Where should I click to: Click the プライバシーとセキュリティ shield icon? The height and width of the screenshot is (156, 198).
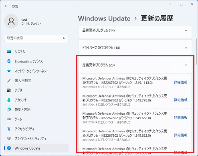pyautogui.click(x=9, y=138)
